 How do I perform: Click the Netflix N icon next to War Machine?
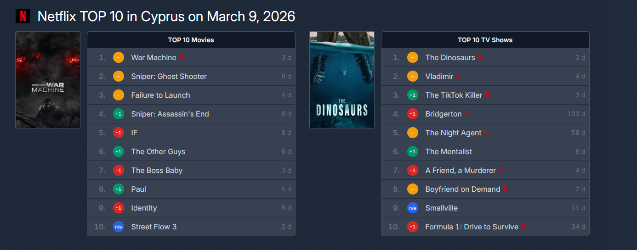(182, 58)
